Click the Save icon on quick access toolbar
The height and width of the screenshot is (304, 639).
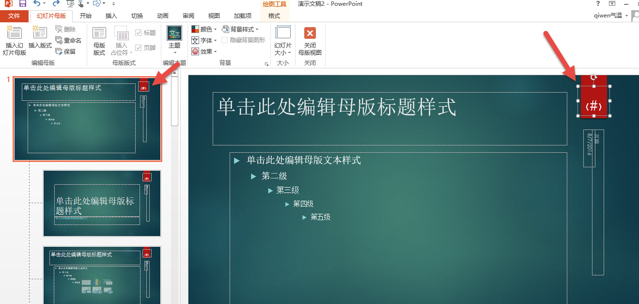click(22, 4)
